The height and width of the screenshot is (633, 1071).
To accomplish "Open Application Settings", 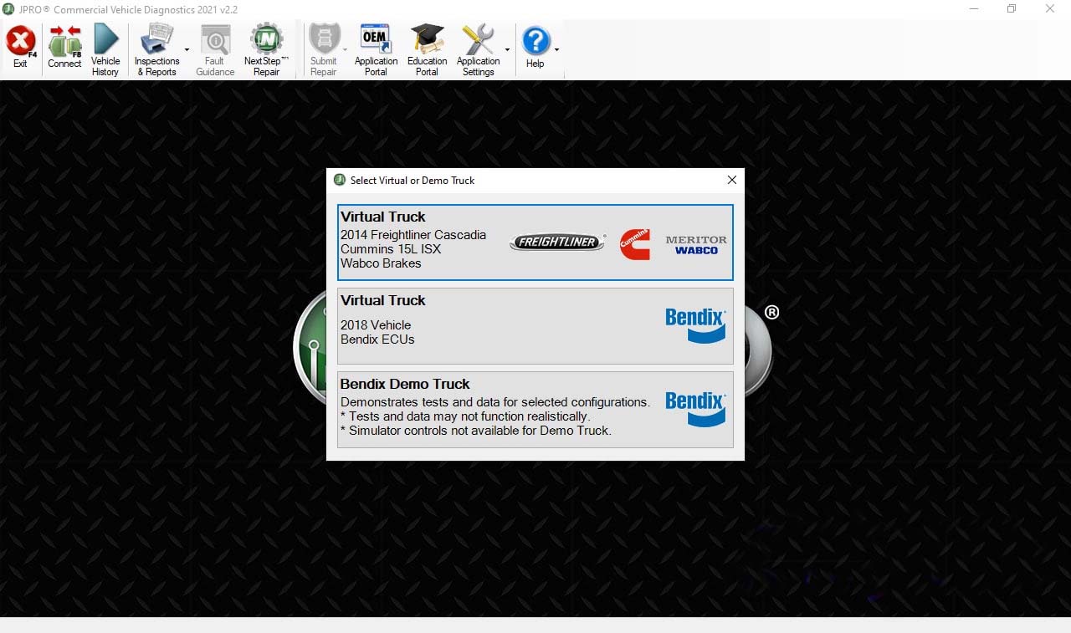I will tap(478, 49).
